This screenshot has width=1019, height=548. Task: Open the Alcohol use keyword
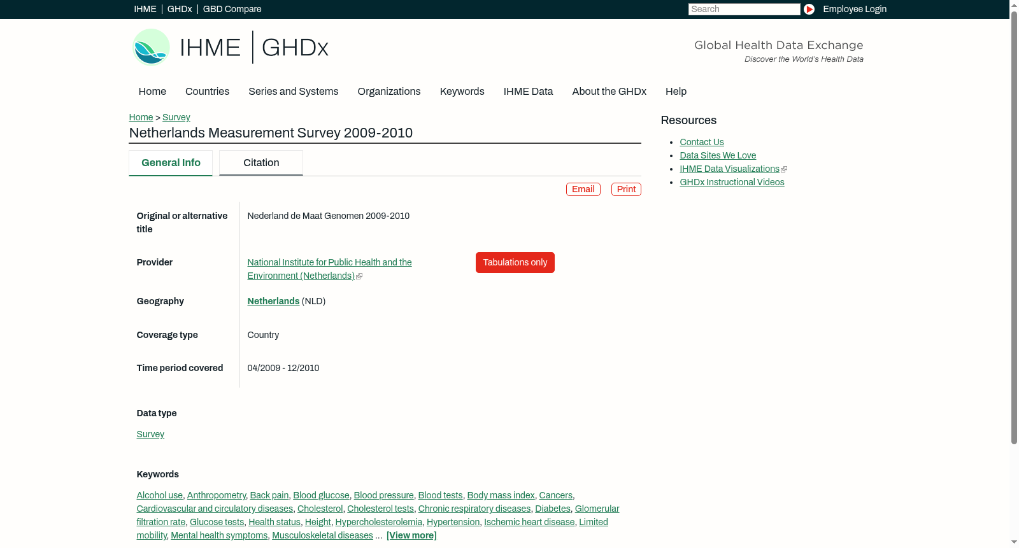coord(160,495)
